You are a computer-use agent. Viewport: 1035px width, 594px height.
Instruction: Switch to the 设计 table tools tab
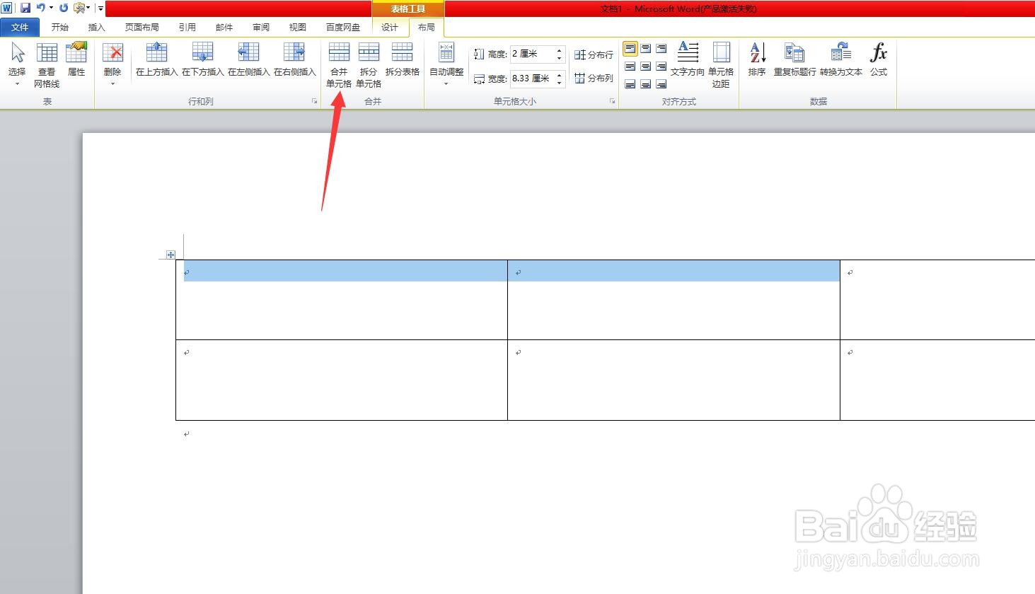tap(390, 27)
